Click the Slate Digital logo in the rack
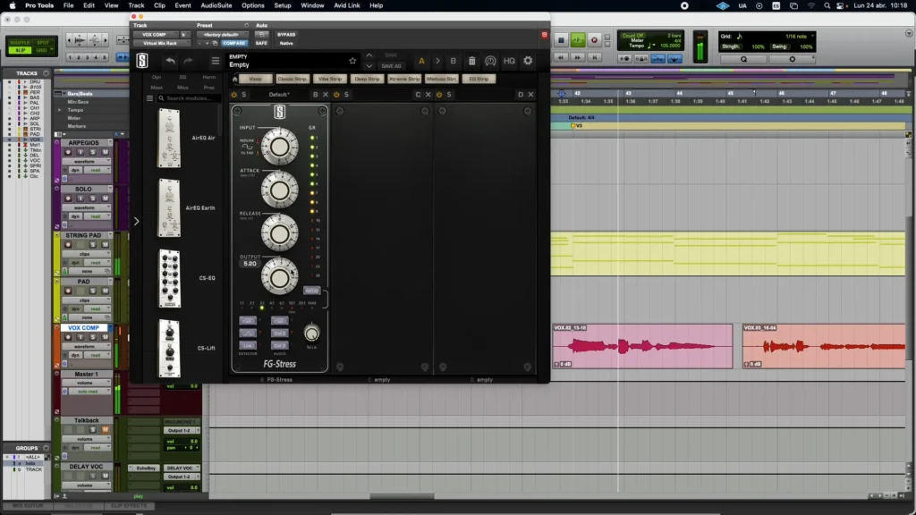This screenshot has width=916, height=515. tap(142, 61)
